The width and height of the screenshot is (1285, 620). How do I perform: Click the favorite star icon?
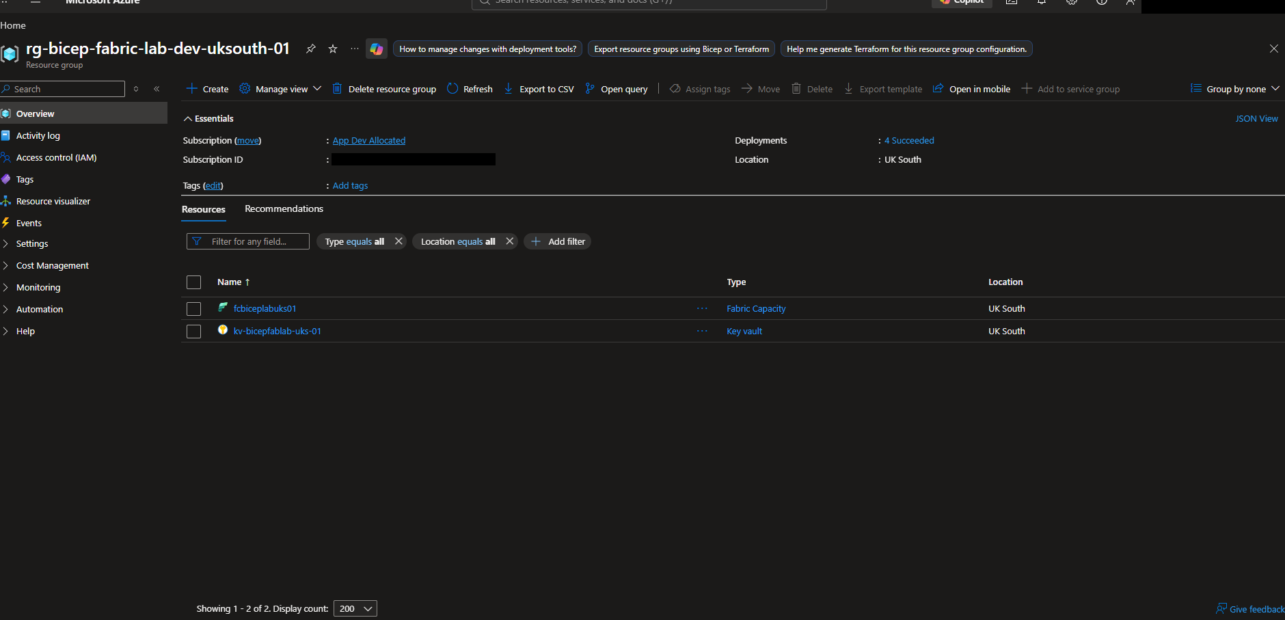[333, 49]
